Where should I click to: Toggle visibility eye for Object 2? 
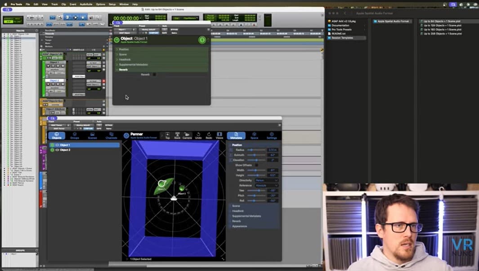coord(57,150)
